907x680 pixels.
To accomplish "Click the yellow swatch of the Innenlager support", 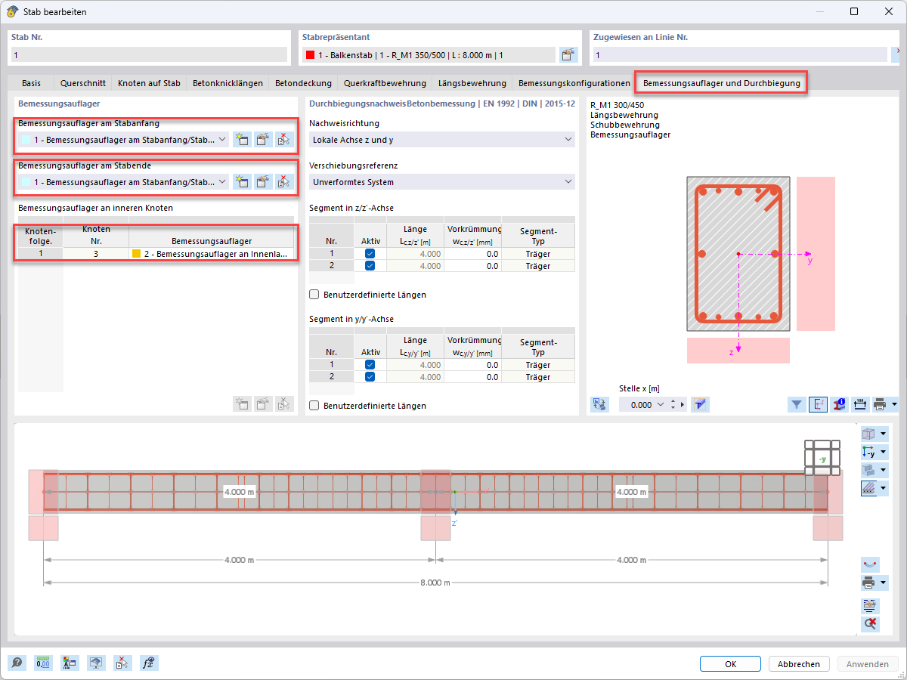I will click(x=136, y=254).
